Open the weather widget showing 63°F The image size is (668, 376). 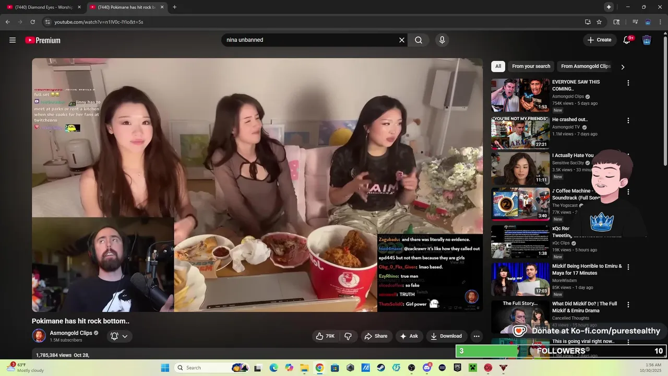point(26,368)
